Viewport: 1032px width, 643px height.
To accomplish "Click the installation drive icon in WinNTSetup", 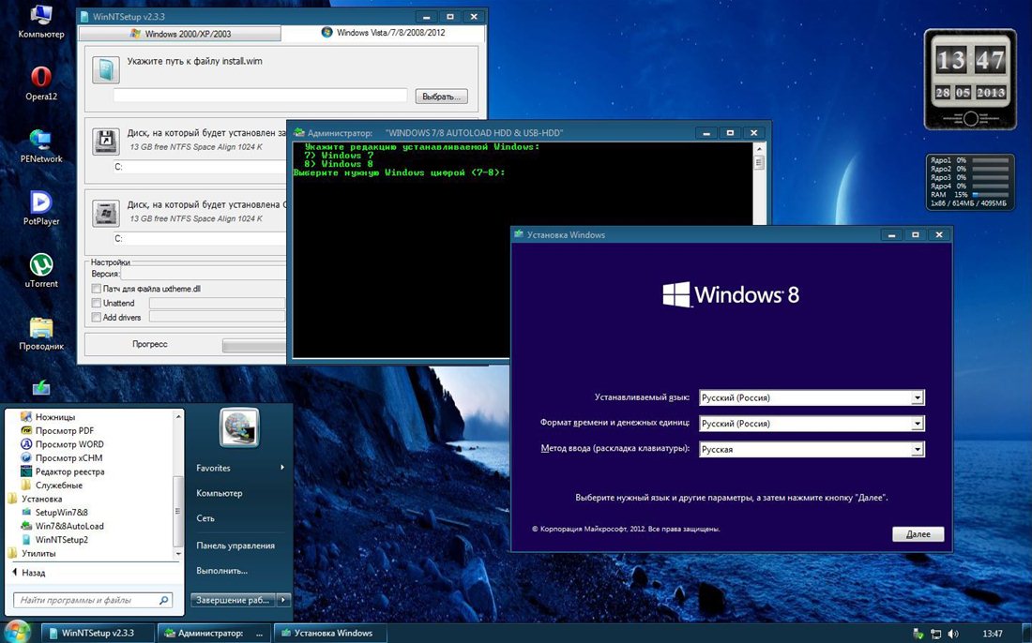I will coord(105,213).
